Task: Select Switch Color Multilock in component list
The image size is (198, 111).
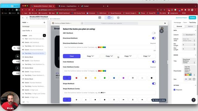Action: 34,61
